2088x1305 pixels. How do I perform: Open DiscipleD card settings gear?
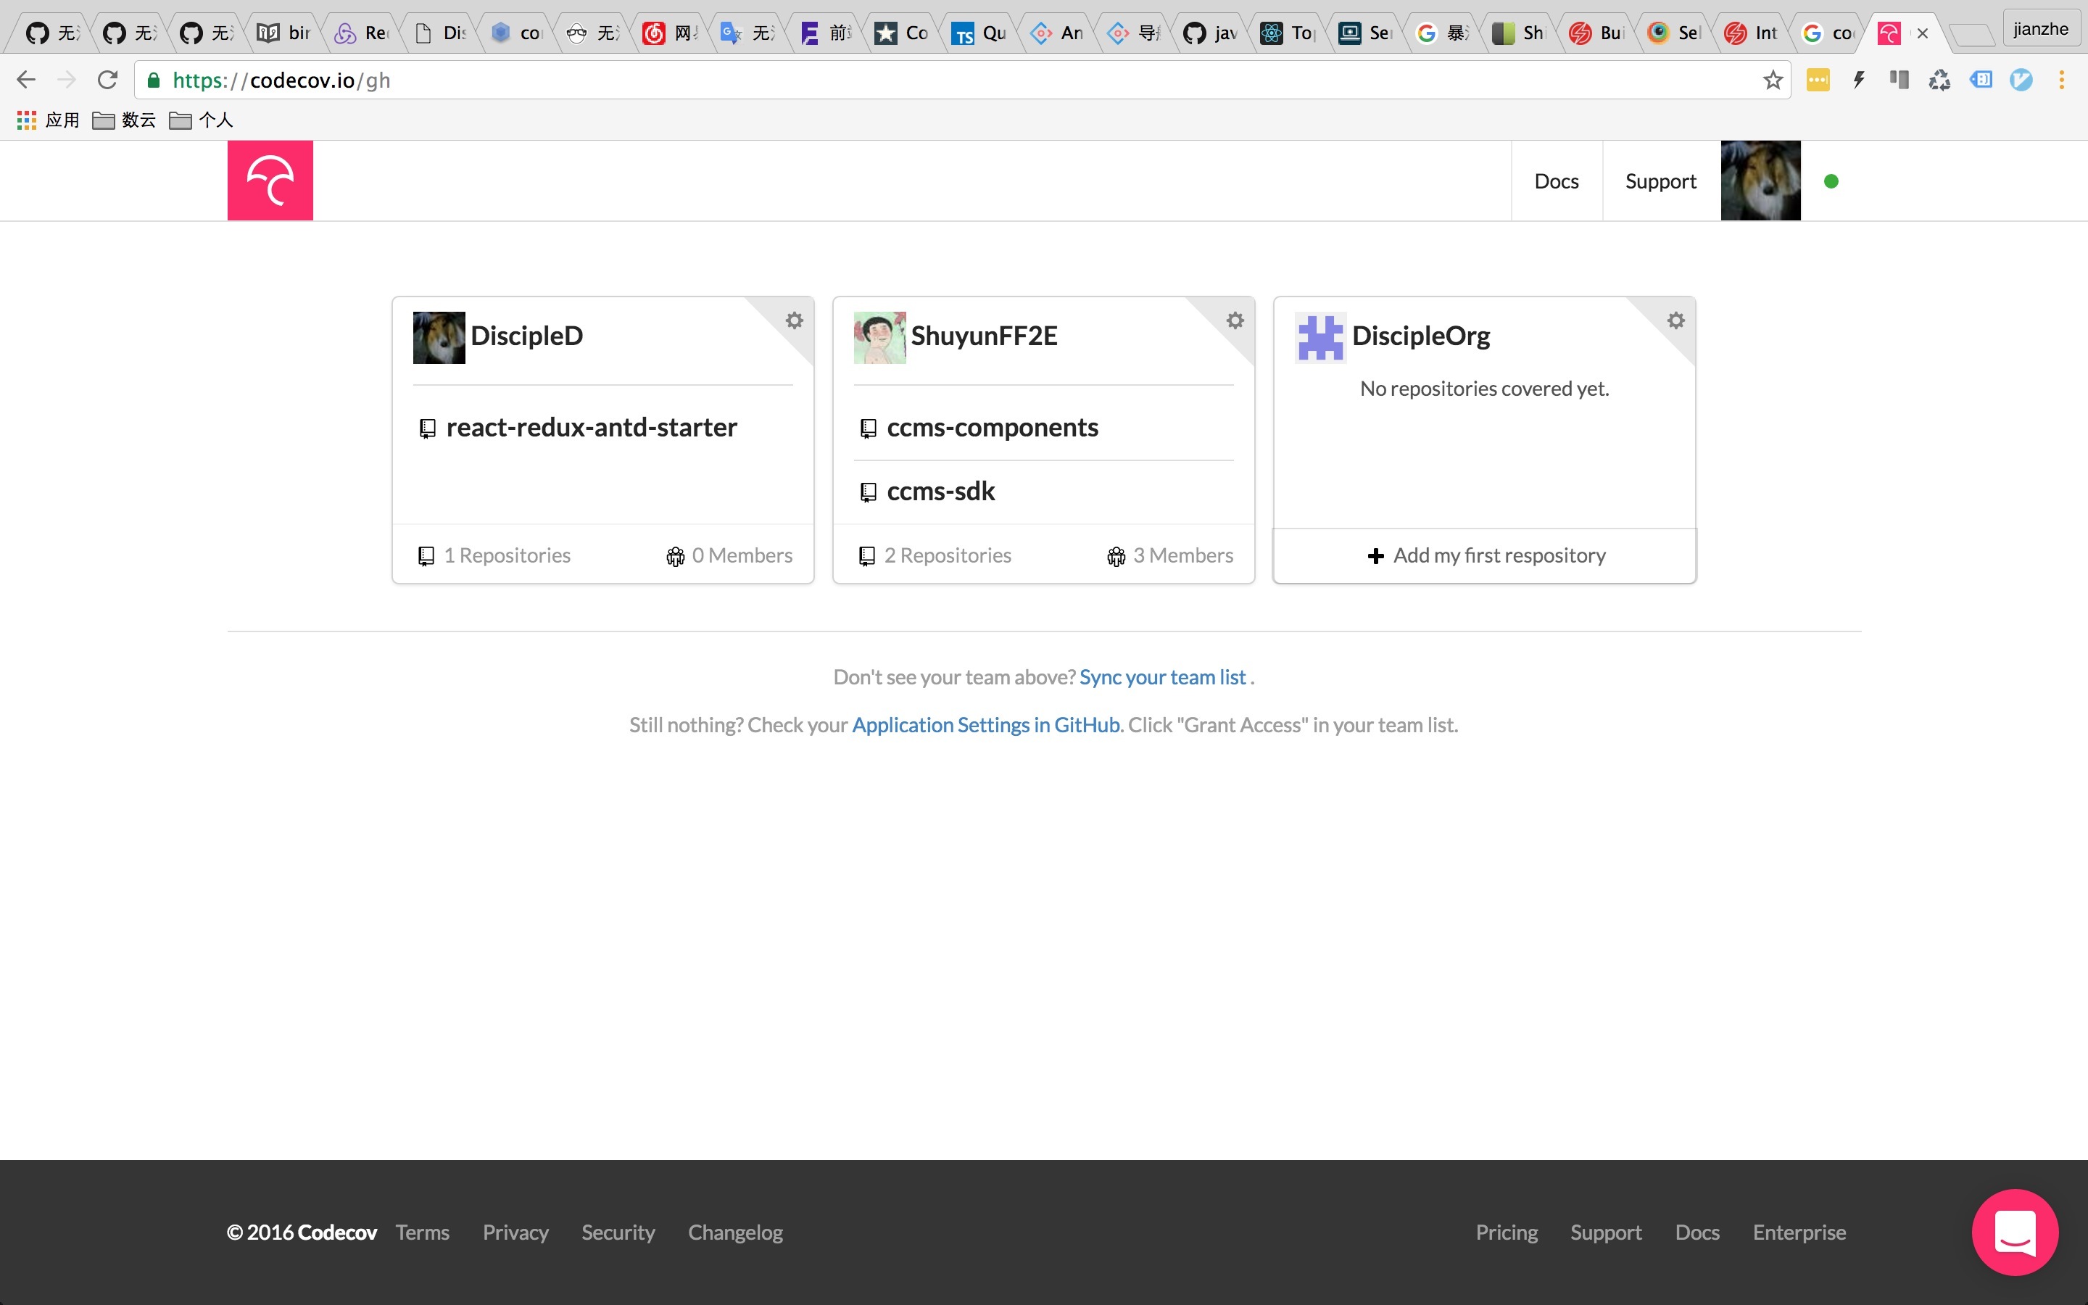[795, 320]
